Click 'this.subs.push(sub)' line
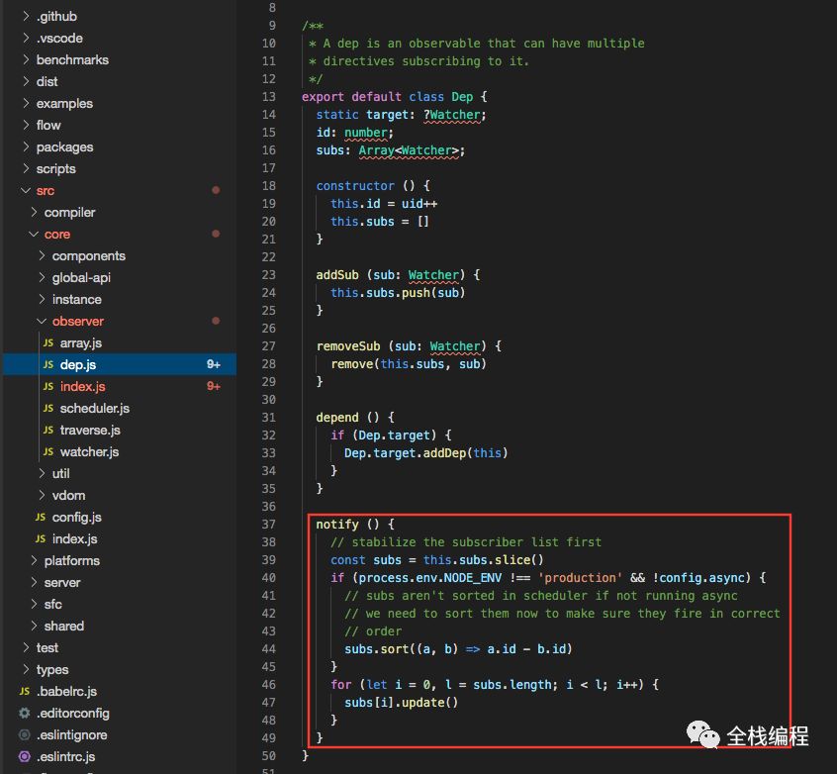 [x=398, y=293]
